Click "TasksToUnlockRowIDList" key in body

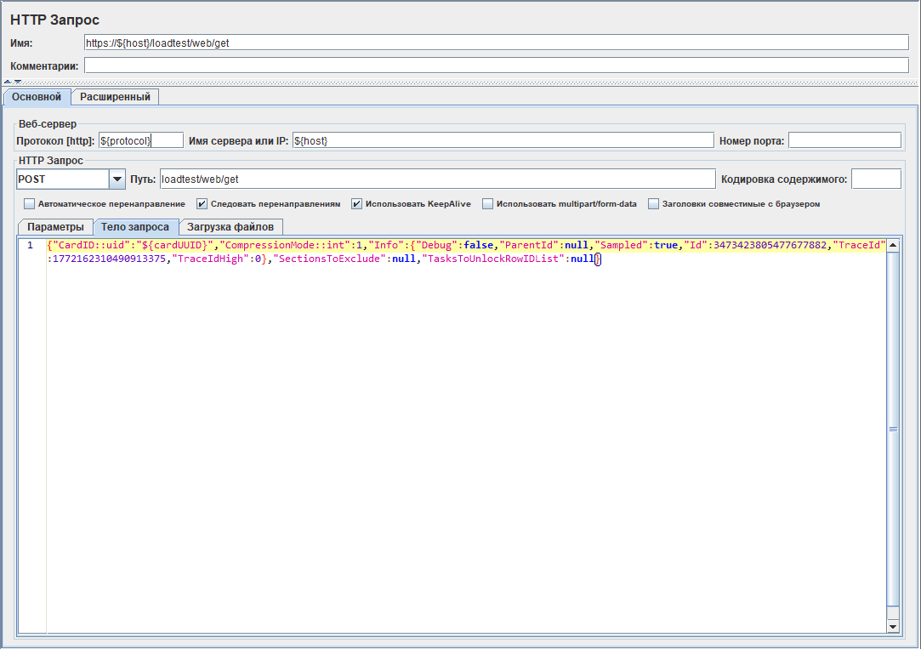click(493, 259)
